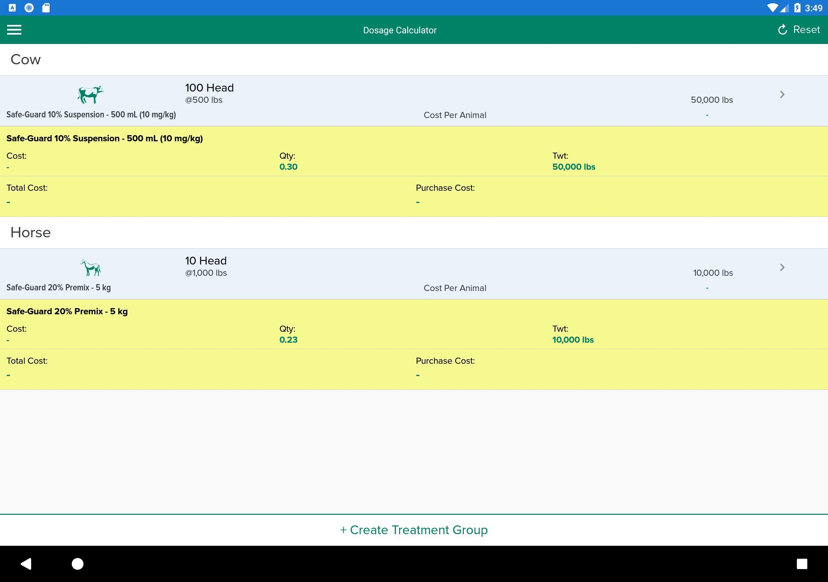Select the '@1,000 lbs' weight text

click(x=206, y=273)
